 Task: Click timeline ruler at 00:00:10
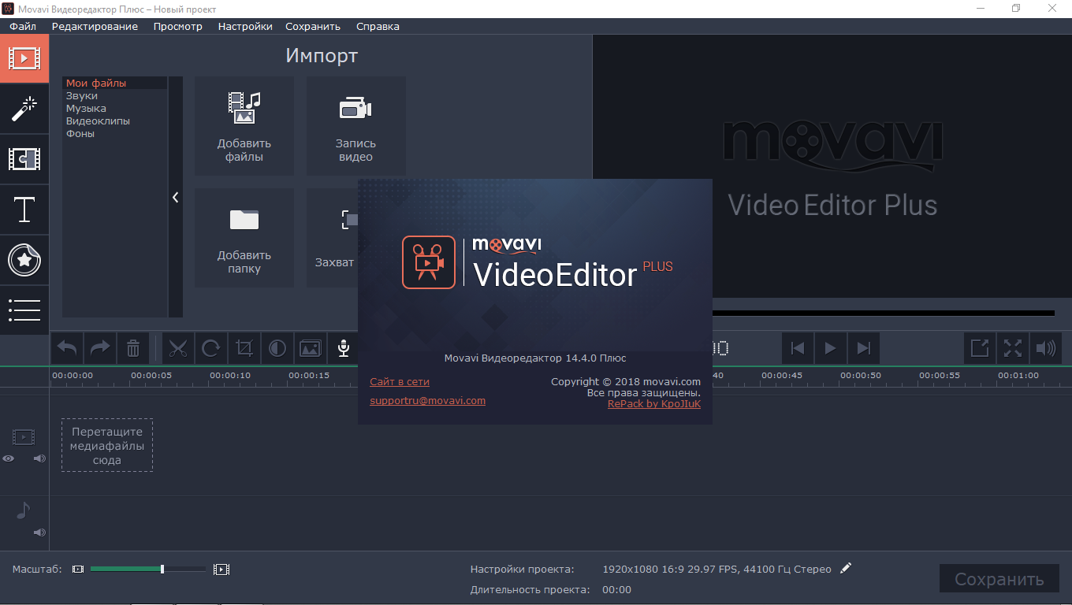pos(230,375)
